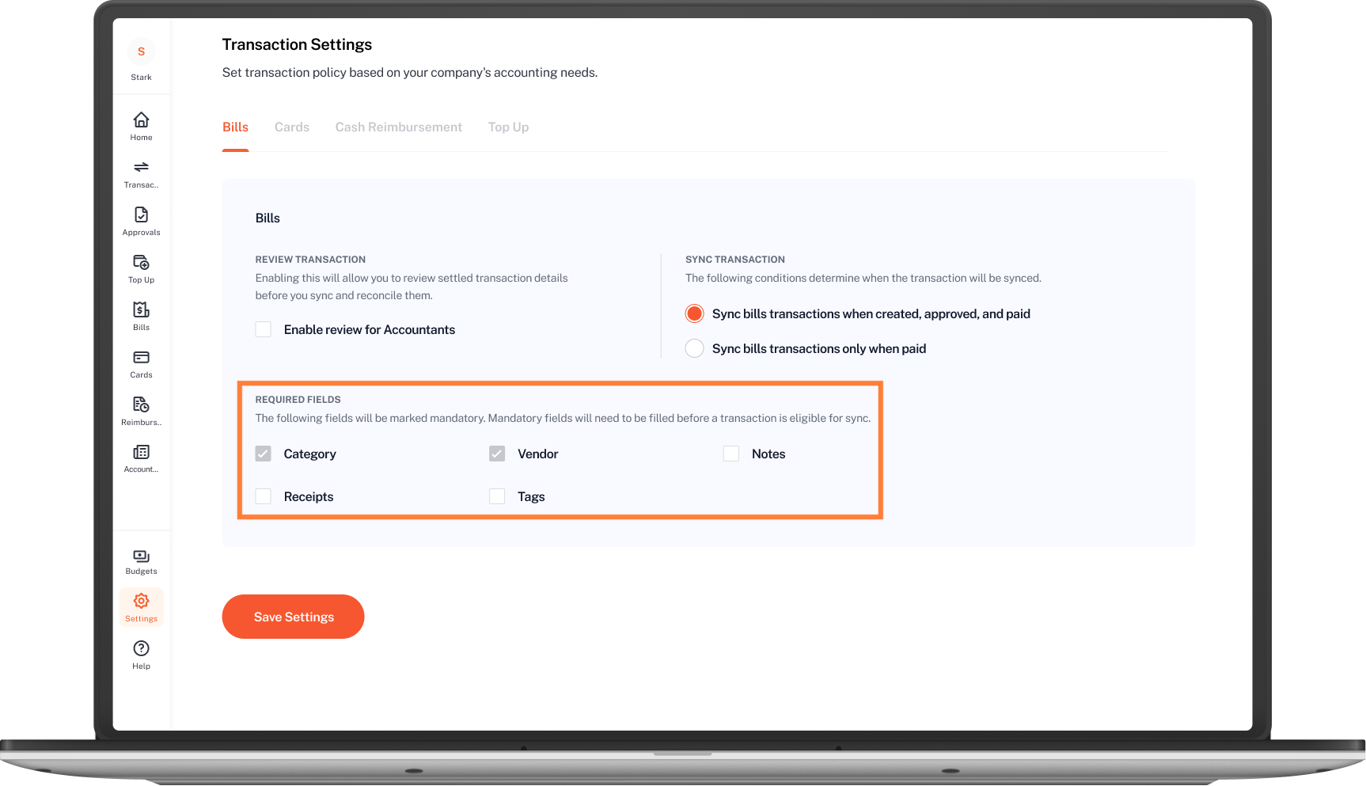The width and height of the screenshot is (1366, 786).
Task: Open Cards in the sidebar
Action: [141, 363]
